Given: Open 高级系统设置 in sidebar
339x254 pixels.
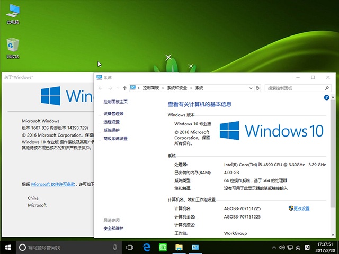Looking at the screenshot, I should (x=115, y=138).
